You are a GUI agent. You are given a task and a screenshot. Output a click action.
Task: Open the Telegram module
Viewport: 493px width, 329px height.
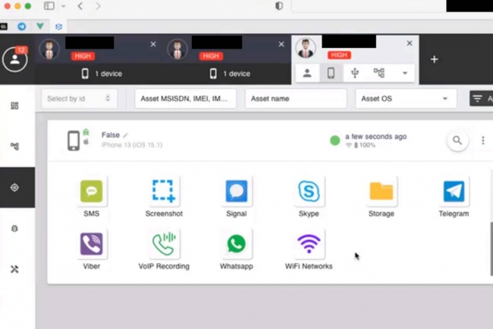click(454, 191)
